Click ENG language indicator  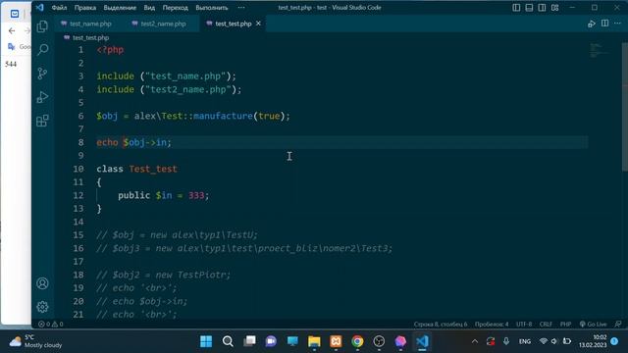coord(525,341)
